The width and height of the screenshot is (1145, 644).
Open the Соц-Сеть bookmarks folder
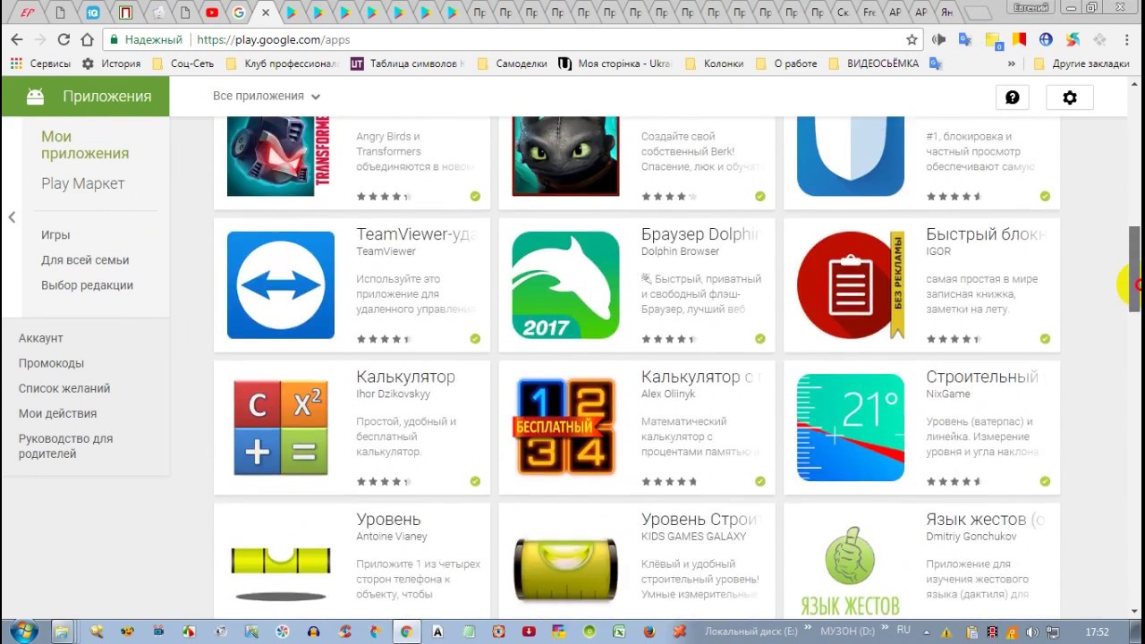point(185,64)
